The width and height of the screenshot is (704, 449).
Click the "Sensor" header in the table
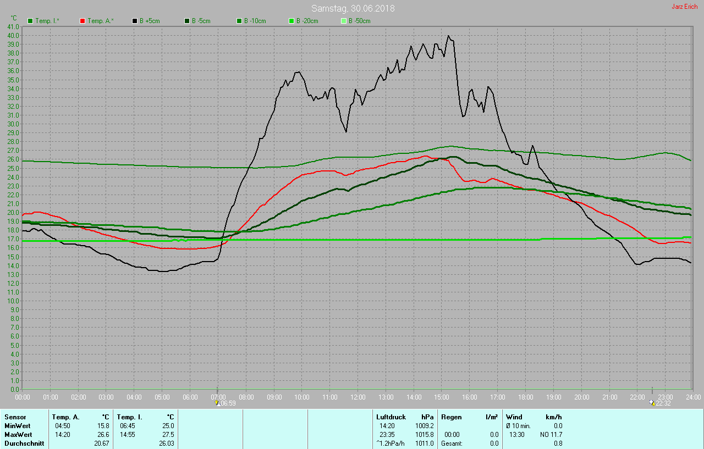click(15, 417)
